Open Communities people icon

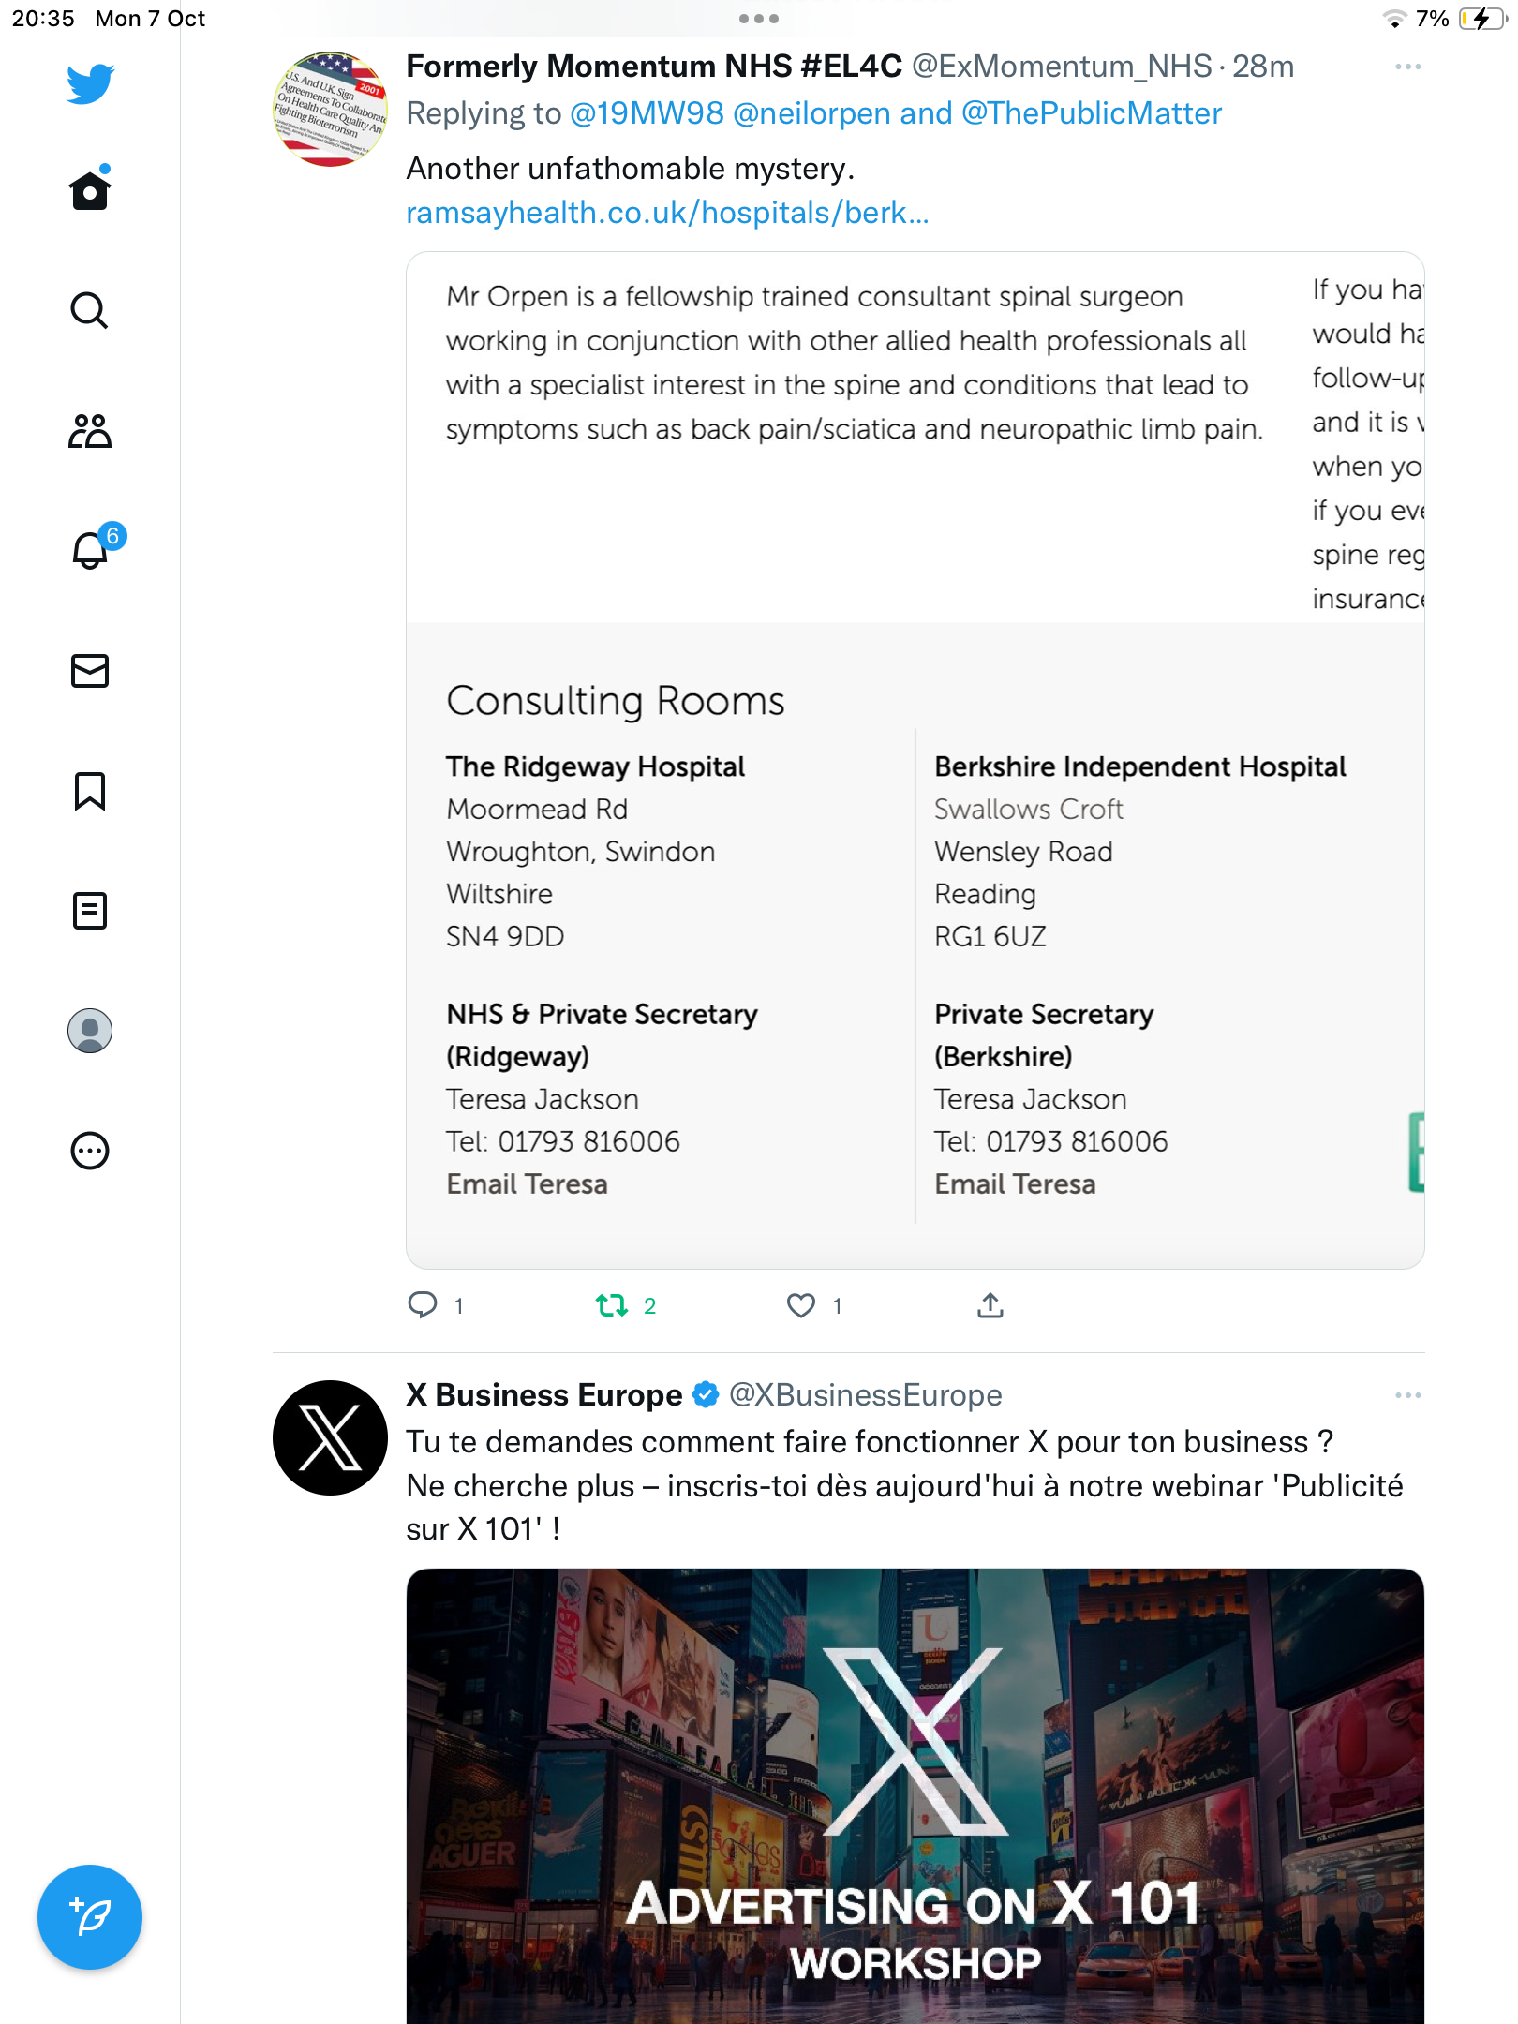90,431
